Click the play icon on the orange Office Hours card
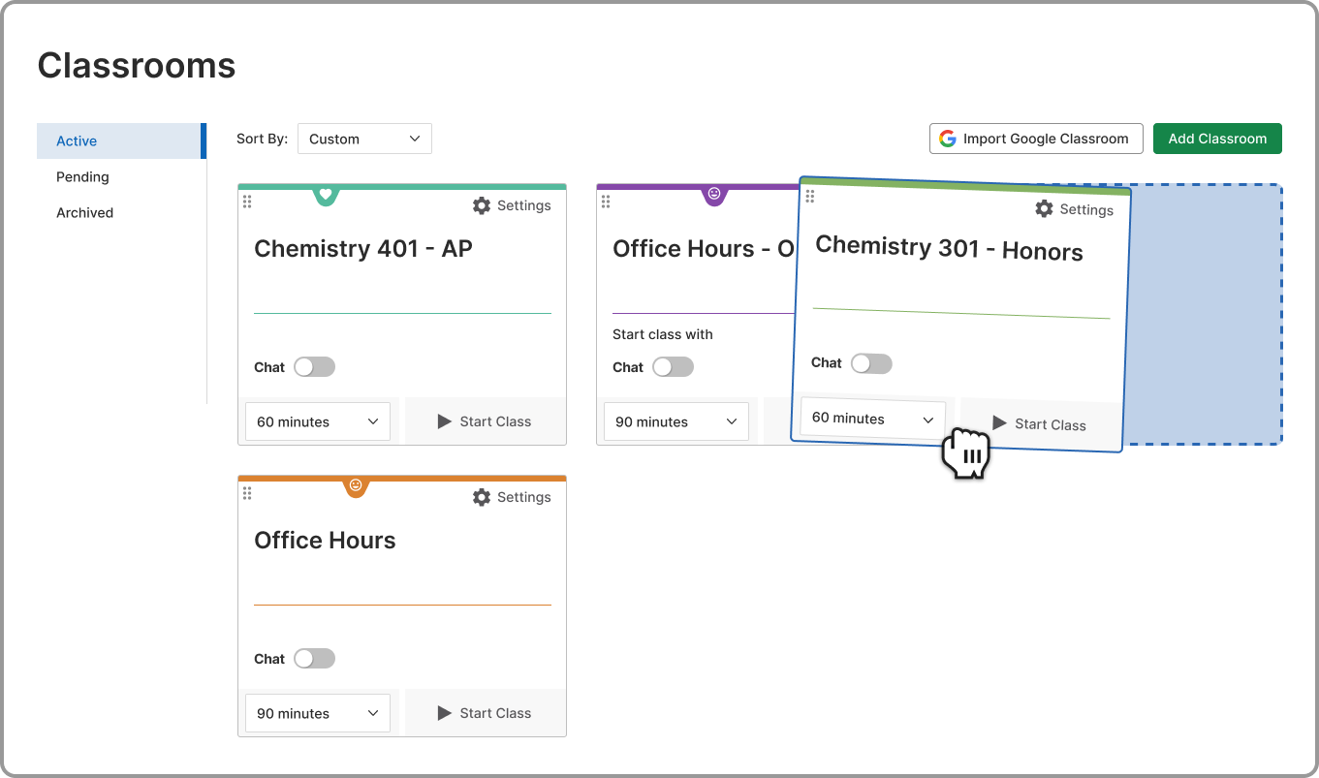 [445, 713]
